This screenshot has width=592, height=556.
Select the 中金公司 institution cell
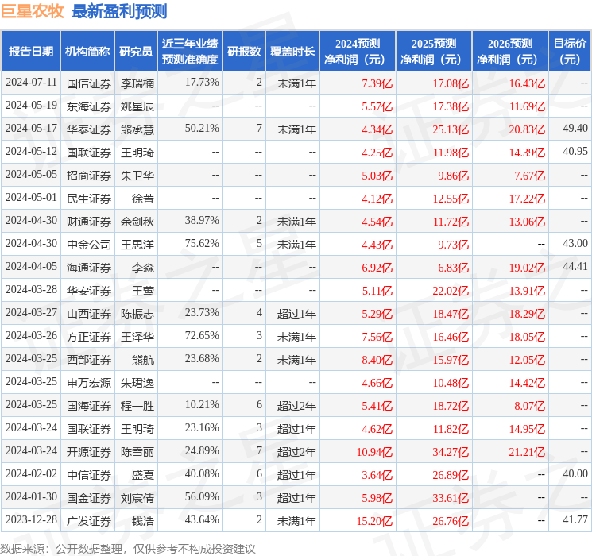coord(89,244)
